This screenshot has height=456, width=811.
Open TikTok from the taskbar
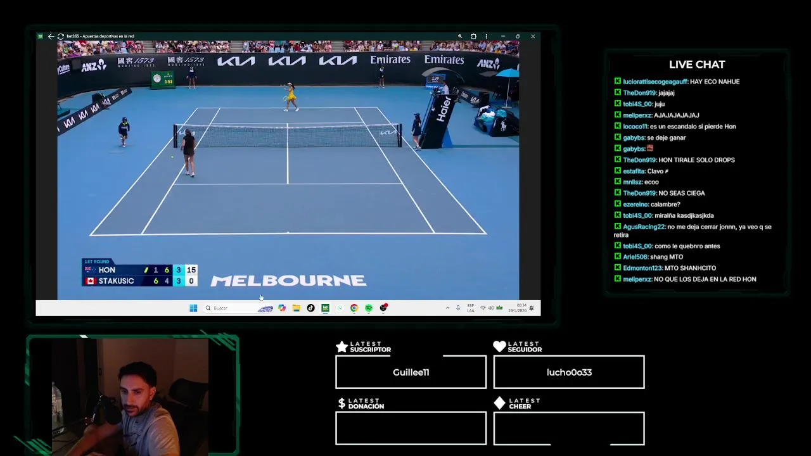[310, 308]
